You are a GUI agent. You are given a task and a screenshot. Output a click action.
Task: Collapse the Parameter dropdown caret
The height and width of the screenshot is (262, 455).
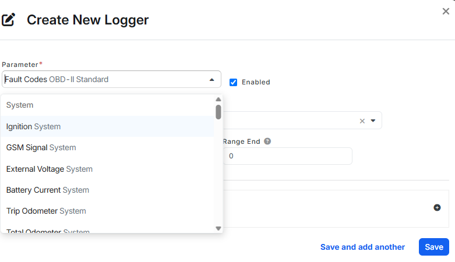click(x=212, y=80)
